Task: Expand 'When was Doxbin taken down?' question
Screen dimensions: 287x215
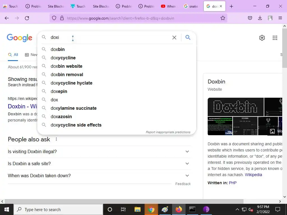Action: (99, 176)
